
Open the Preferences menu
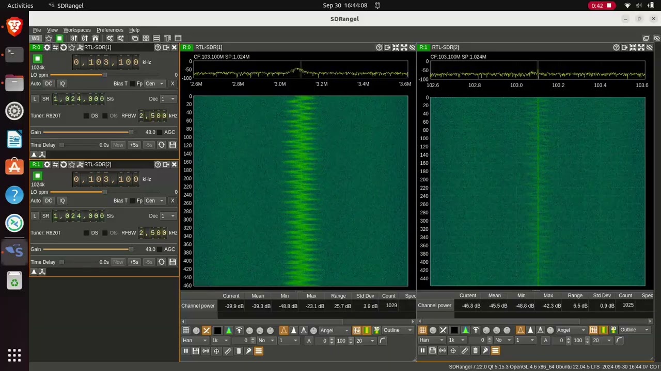(110, 30)
